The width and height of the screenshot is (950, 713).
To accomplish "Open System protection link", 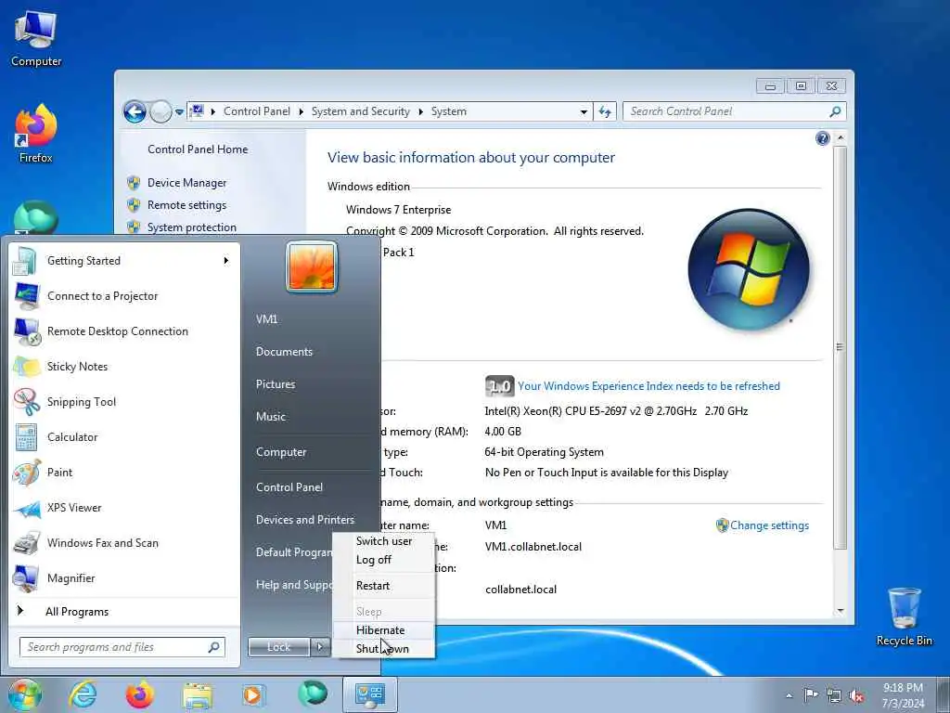I will pyautogui.click(x=191, y=227).
